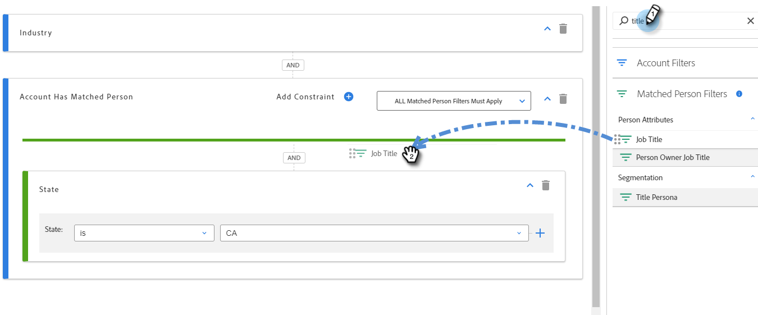Collapse the Segmentation section
Screen dimensions: 758x315
[x=752, y=177]
